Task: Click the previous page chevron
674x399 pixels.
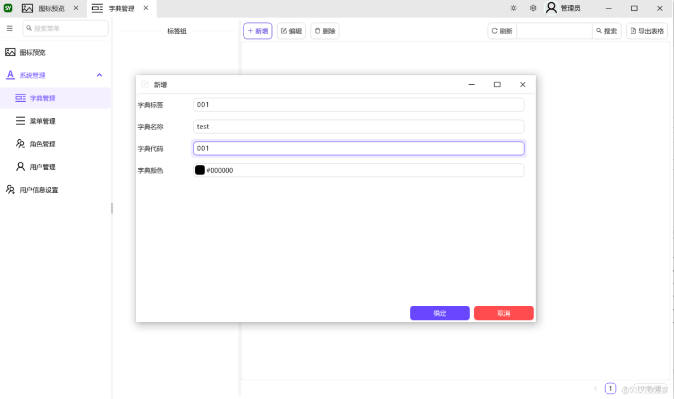Action: 595,388
